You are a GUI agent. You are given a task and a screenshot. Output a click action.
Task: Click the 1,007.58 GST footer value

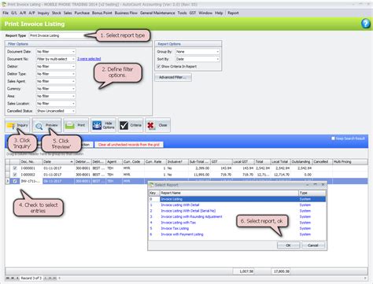(244, 271)
